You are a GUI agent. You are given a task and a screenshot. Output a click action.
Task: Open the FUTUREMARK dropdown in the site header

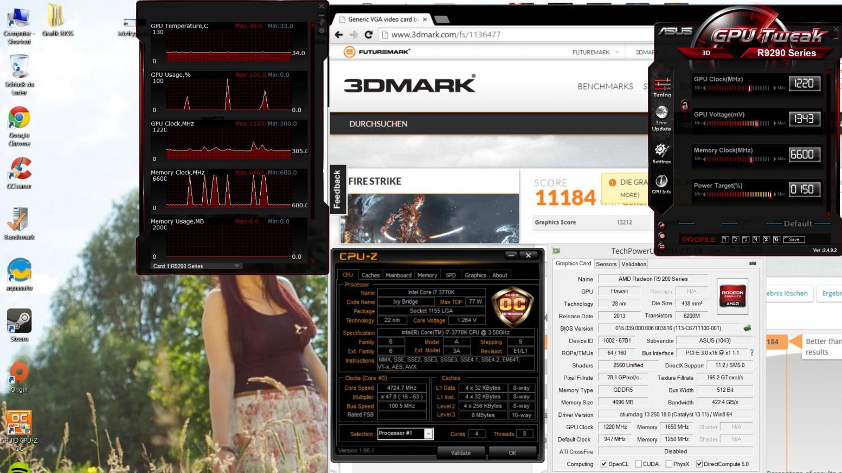(x=595, y=52)
